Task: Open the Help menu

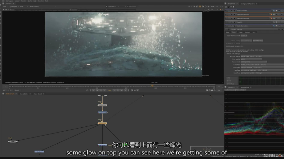Action: point(35,1)
